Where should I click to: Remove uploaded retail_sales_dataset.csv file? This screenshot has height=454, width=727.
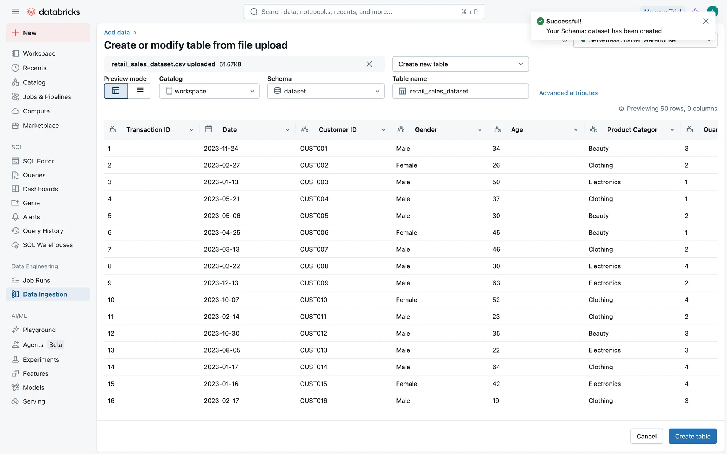click(369, 64)
